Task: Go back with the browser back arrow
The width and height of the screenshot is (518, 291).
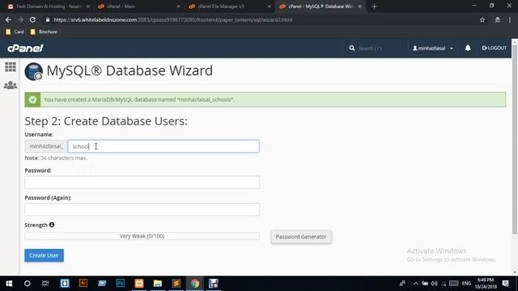Action: tap(8, 19)
